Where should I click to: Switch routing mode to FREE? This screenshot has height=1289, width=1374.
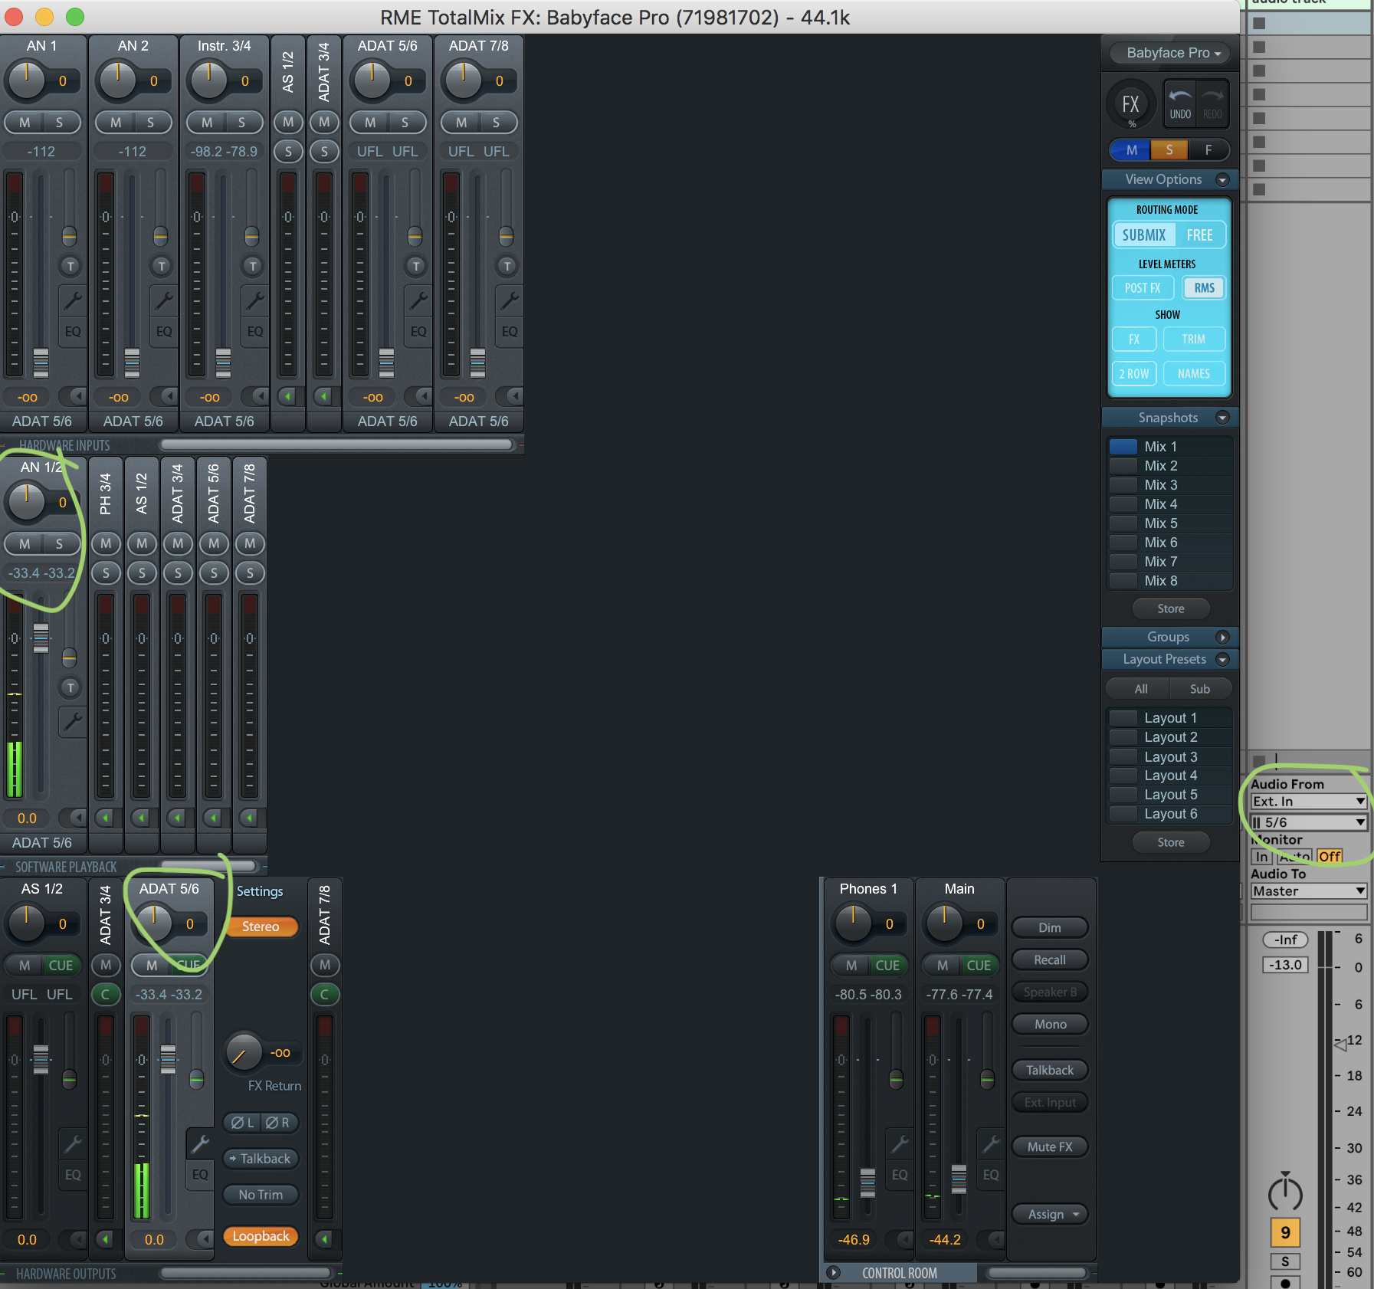click(x=1199, y=235)
